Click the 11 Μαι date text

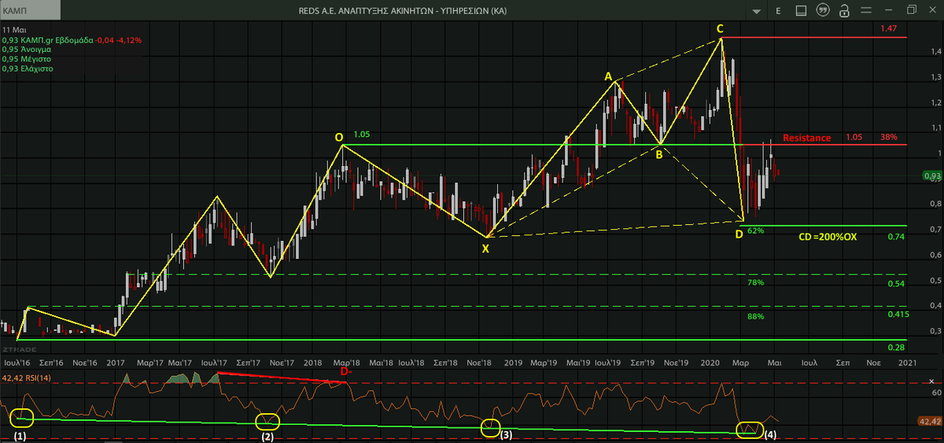click(x=13, y=28)
